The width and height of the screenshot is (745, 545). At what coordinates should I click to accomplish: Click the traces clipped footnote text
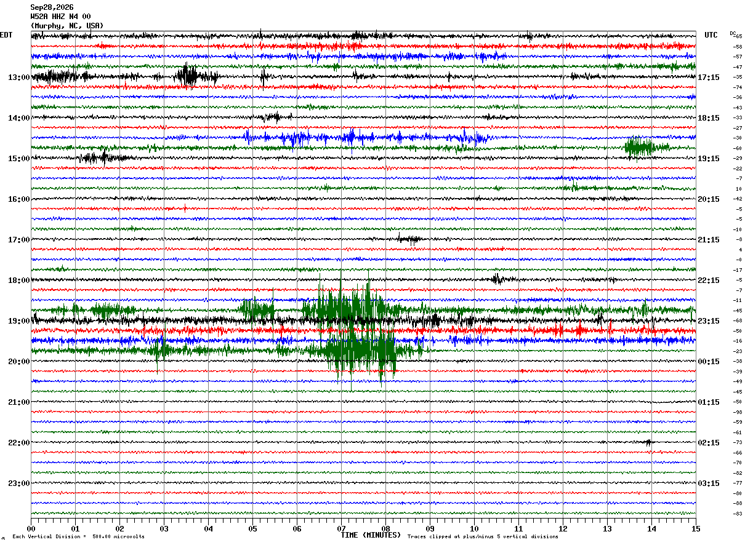coord(483,537)
